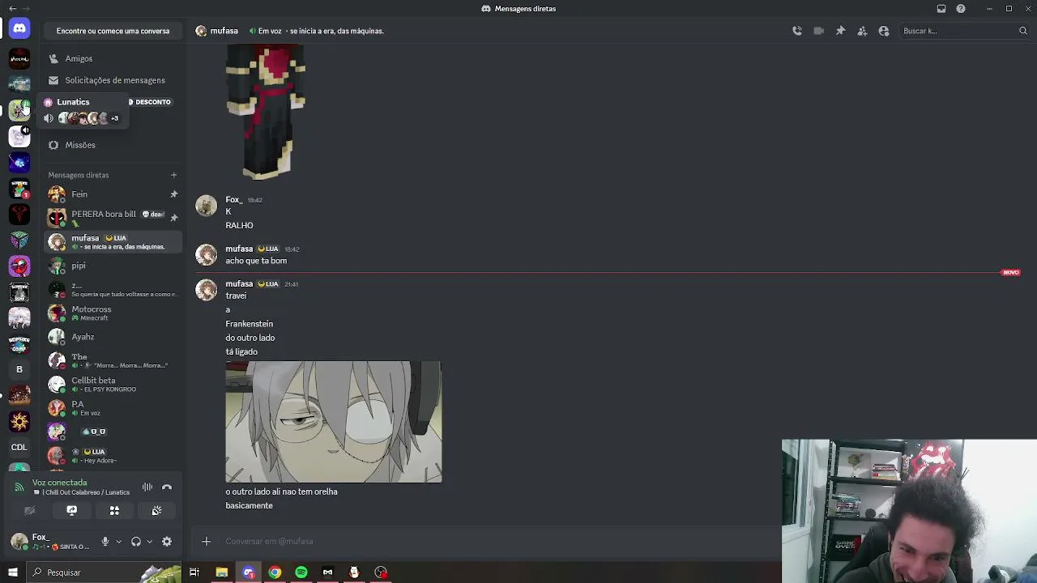This screenshot has height=583, width=1037.
Task: Click the pin icon beside Fein
Action: tap(173, 194)
